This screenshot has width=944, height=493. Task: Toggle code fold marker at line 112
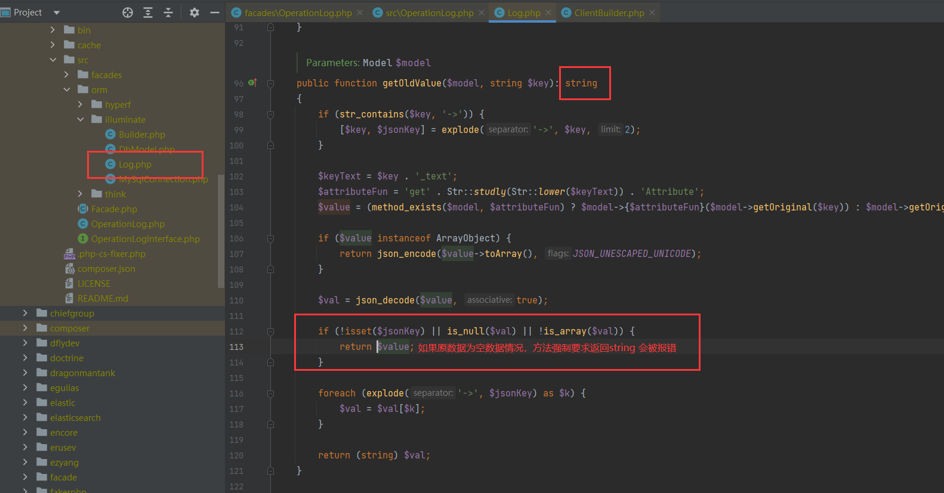[x=271, y=331]
